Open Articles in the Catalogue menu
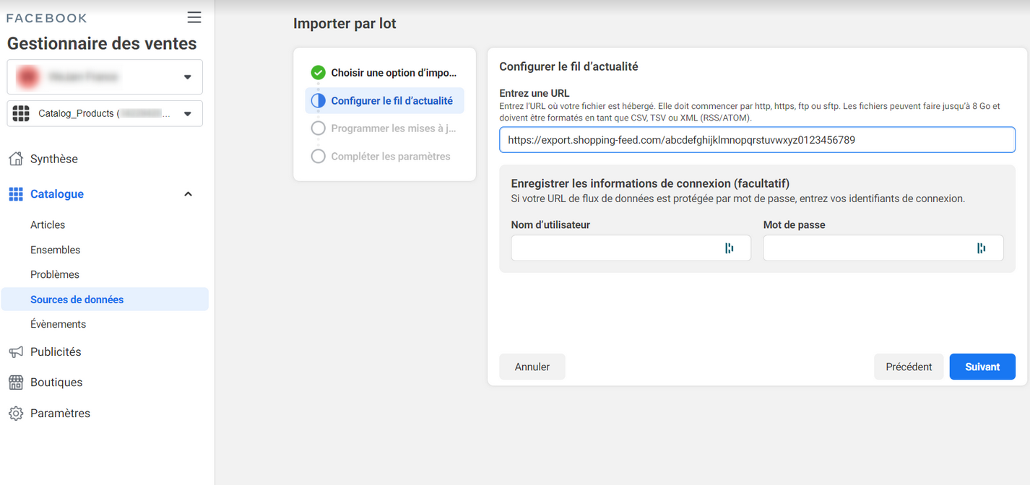Image resolution: width=1030 pixels, height=485 pixels. (48, 225)
